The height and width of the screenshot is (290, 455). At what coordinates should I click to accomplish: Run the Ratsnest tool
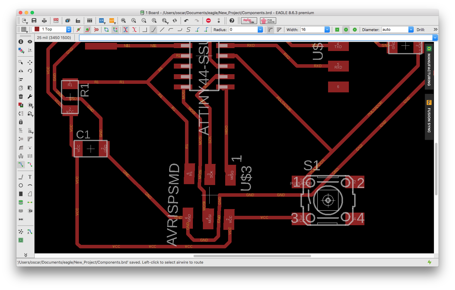(x=21, y=232)
